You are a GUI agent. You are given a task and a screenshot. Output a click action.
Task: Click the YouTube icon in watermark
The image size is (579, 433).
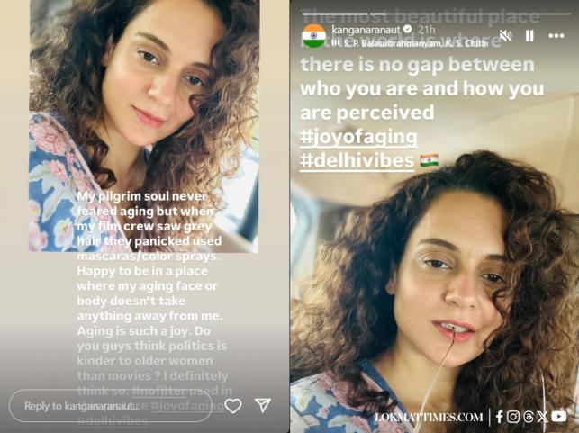pyautogui.click(x=559, y=417)
